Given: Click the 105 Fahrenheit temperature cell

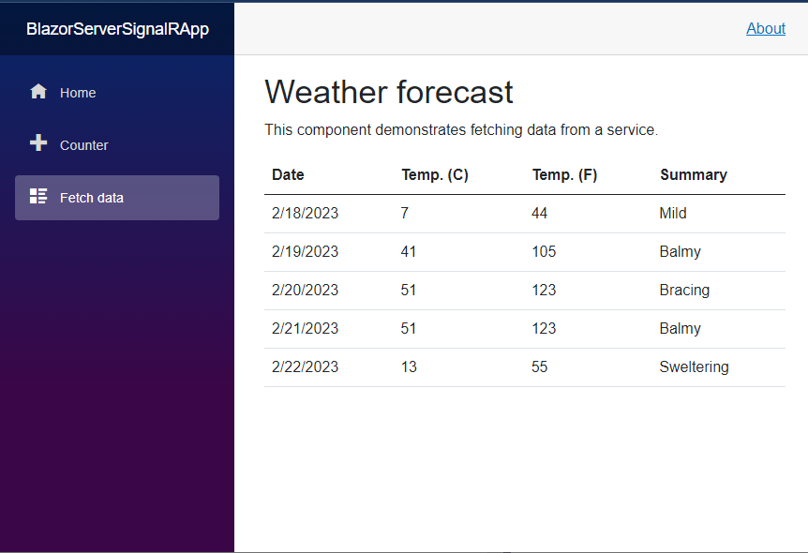Looking at the screenshot, I should point(544,252).
